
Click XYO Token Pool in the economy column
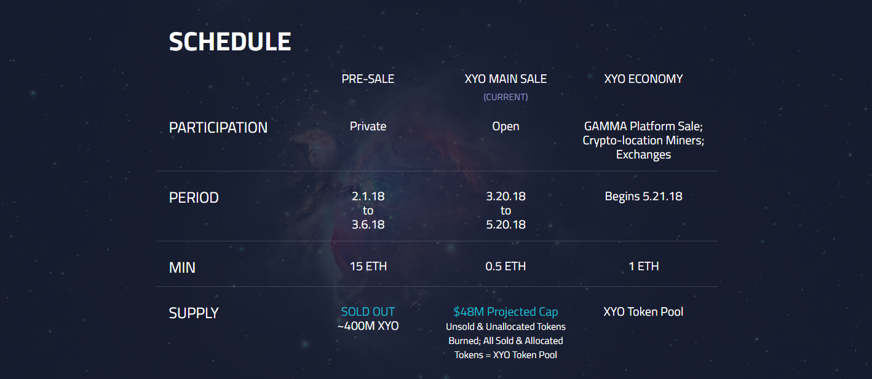coord(643,312)
